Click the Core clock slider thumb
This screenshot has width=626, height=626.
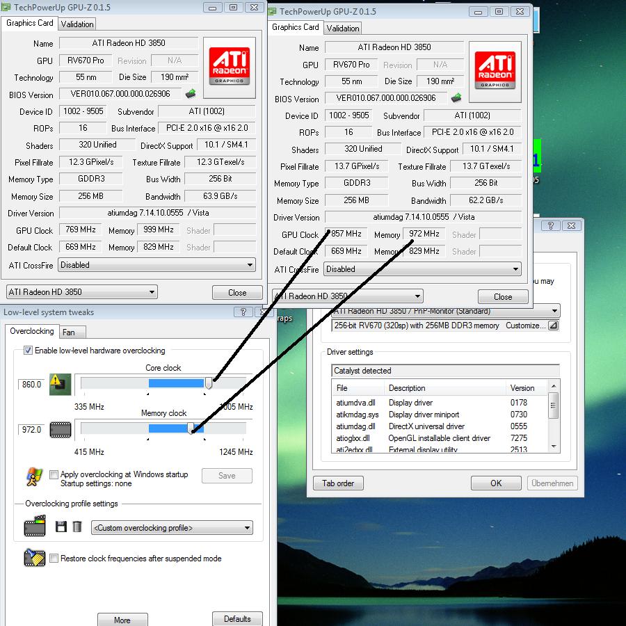[x=209, y=383]
